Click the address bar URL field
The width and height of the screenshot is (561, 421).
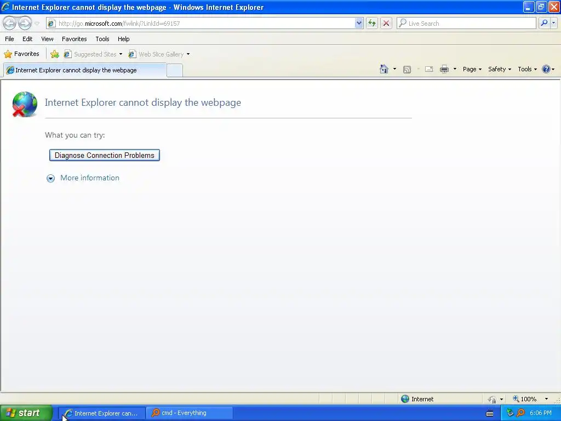206,23
